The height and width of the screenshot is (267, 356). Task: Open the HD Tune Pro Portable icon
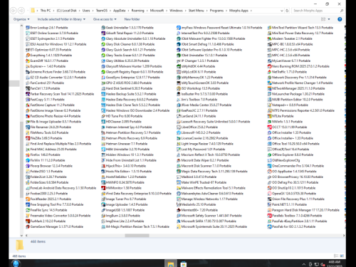click(103, 116)
